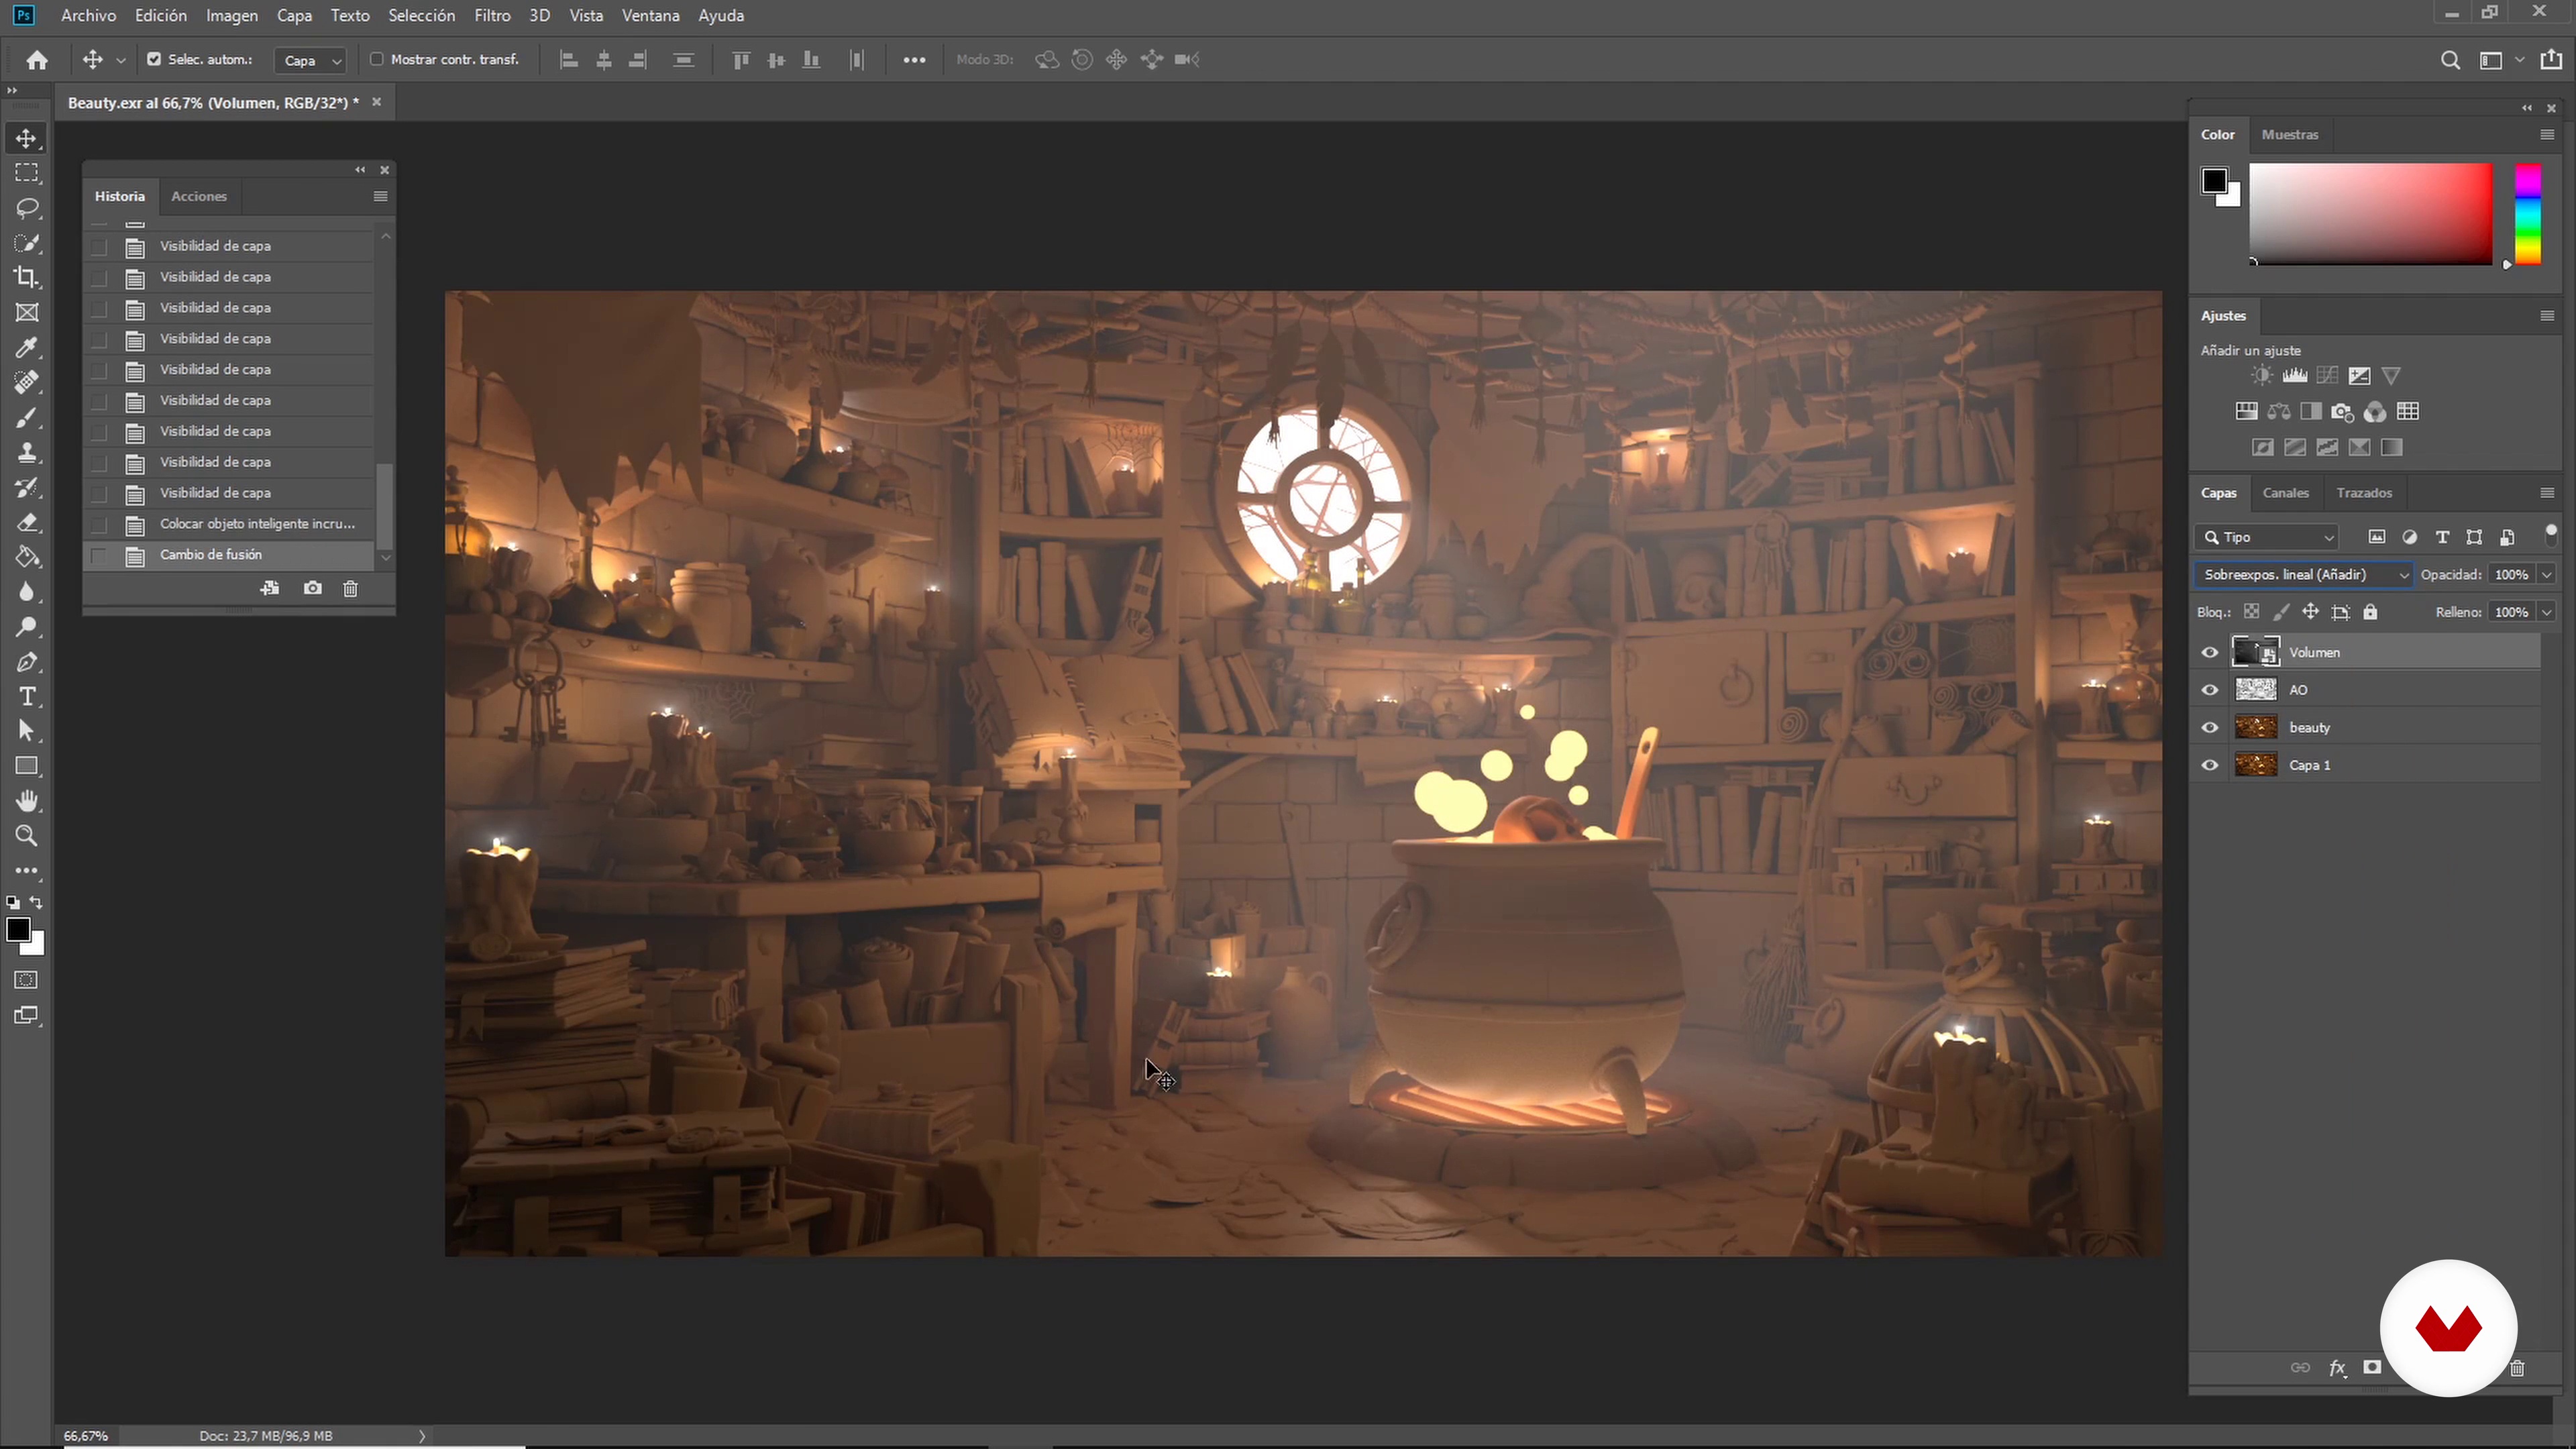This screenshot has height=1449, width=2576.
Task: Enable Mostrar contr. transf. checkbox
Action: pyautogui.click(x=377, y=59)
